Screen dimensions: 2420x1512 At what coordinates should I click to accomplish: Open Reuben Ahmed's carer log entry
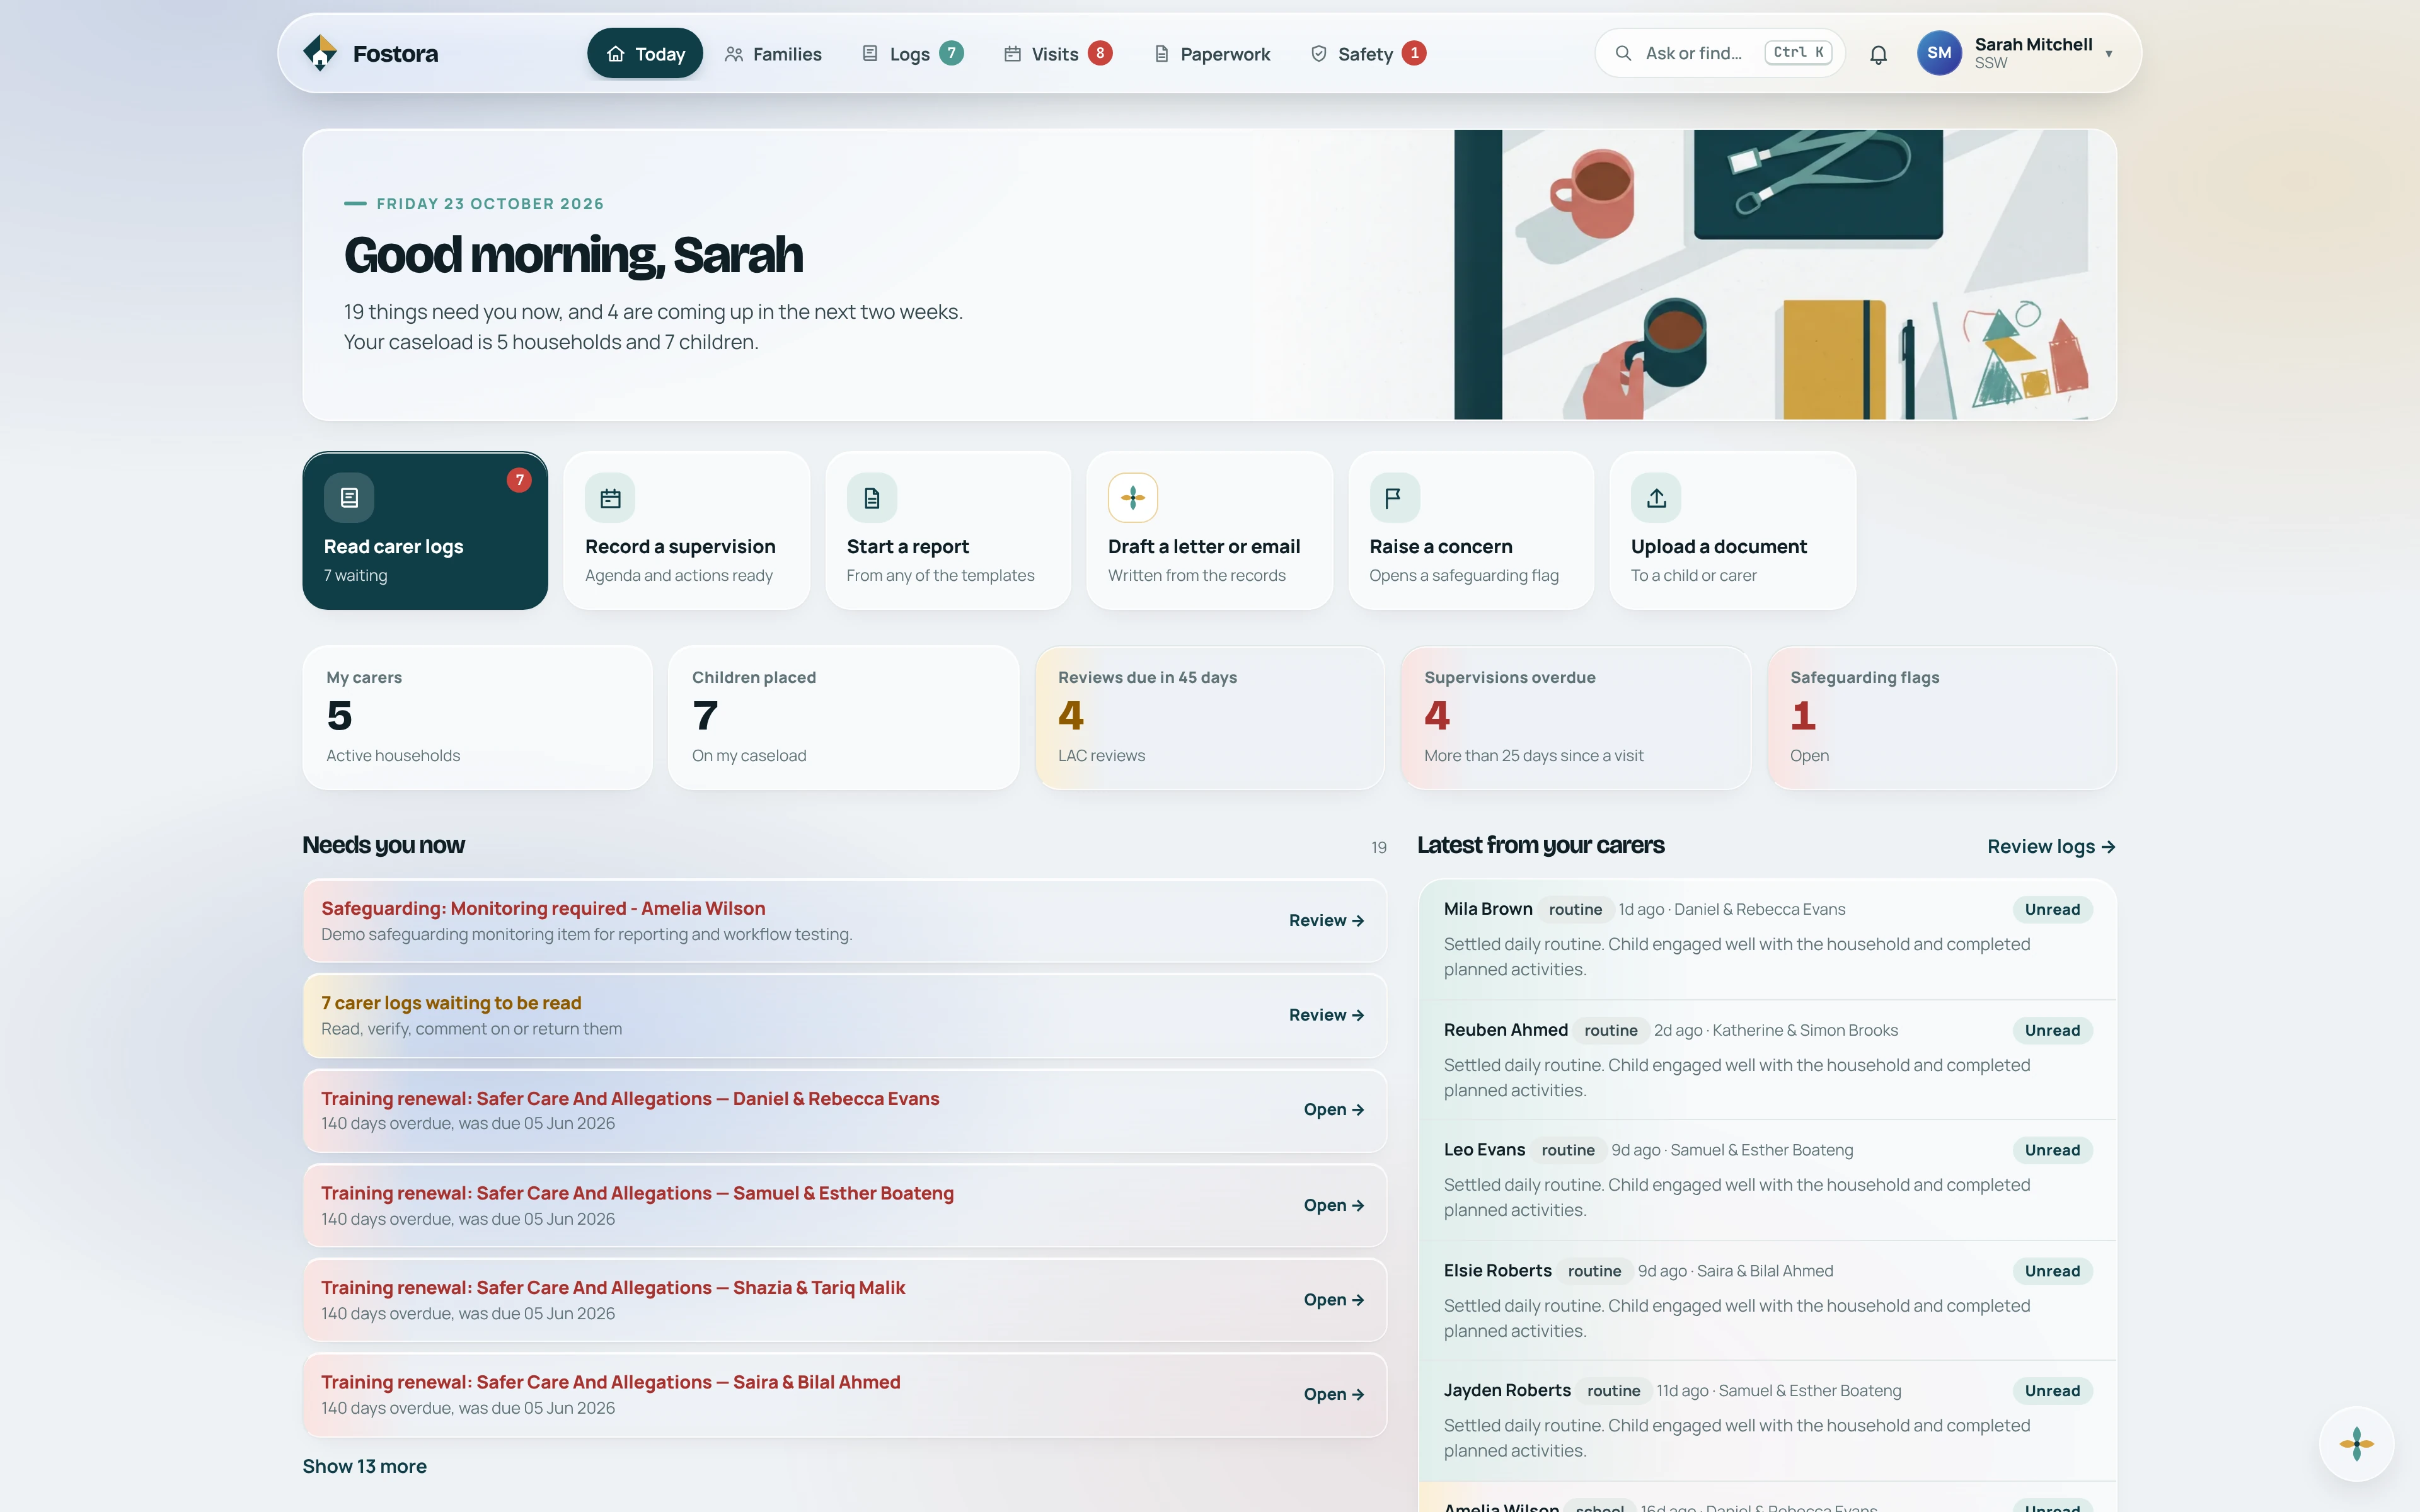coord(1767,1060)
